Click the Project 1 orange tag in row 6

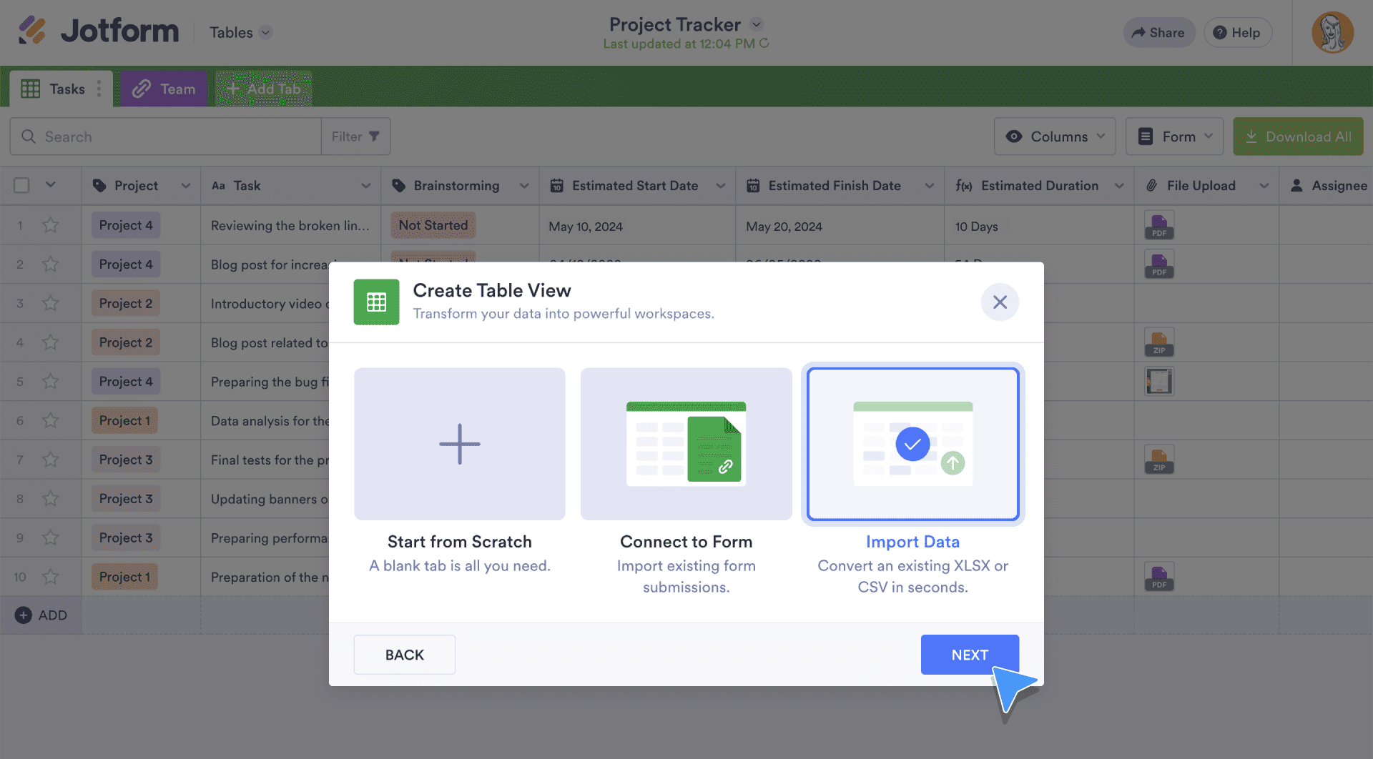(x=124, y=421)
